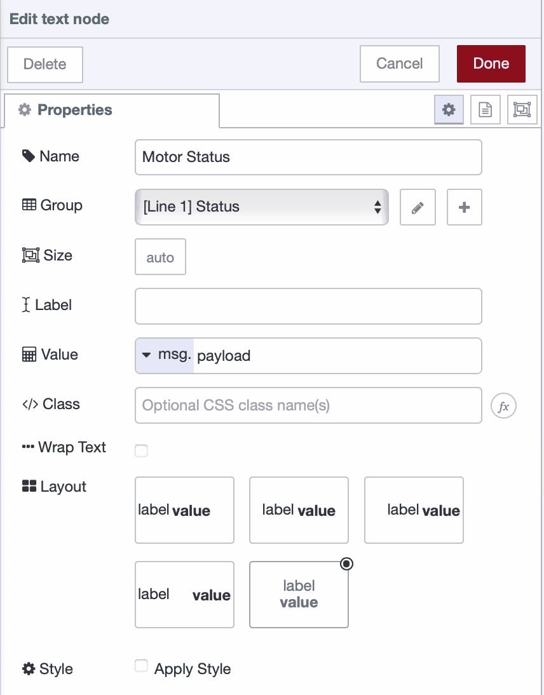
Task: Click the Name input showing Motor Status
Action: [308, 157]
